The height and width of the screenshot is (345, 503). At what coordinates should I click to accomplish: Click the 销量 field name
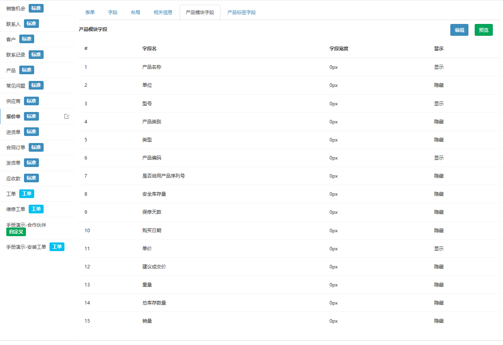pos(147,321)
